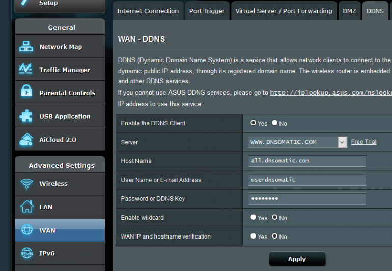392x271 pixels.
Task: Click 'WAN IP and hostname verification' label
Action: 166,236
